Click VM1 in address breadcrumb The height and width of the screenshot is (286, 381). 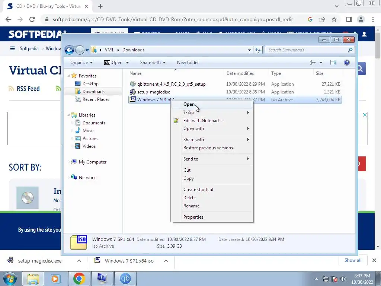tap(109, 50)
